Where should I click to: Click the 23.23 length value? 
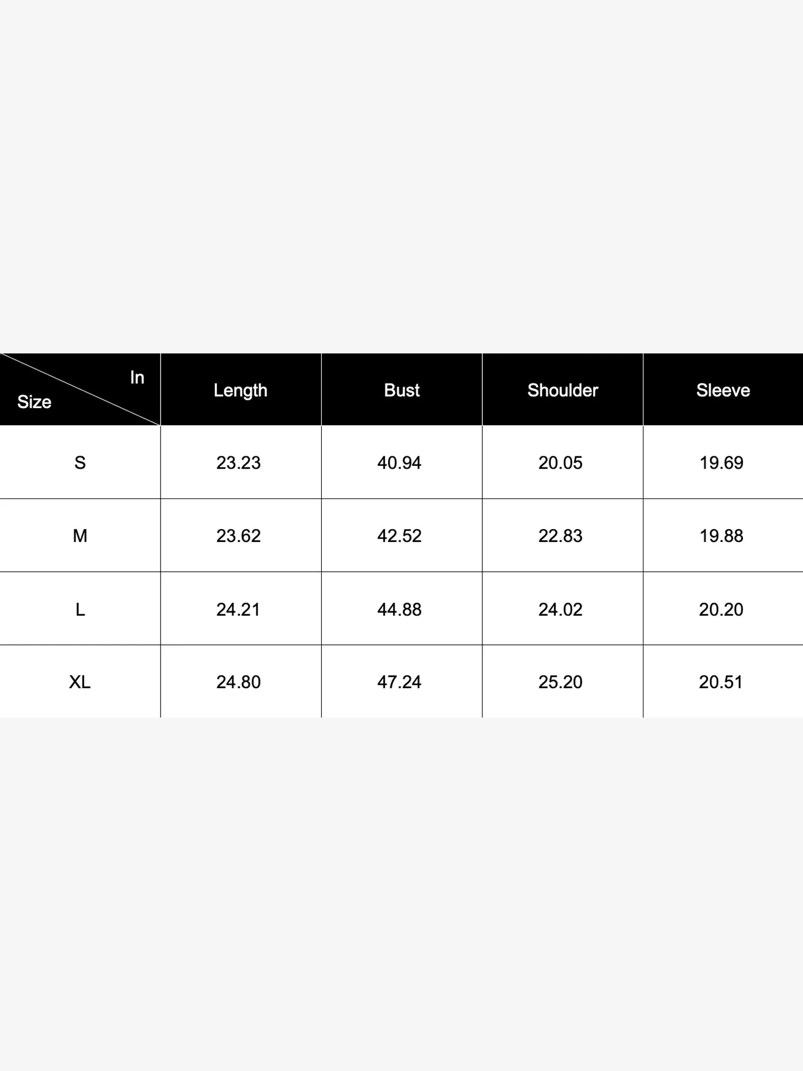click(x=238, y=463)
